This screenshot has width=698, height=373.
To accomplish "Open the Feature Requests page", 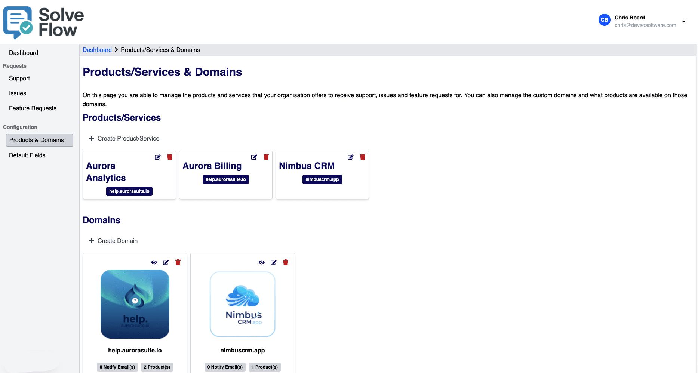I will tap(33, 108).
